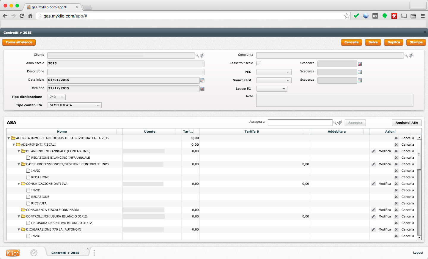Select the CONTROLLI/CHIUSURA BILANCIO 31/12 row
Image resolution: width=428 pixels, height=259 pixels.
[212, 217]
